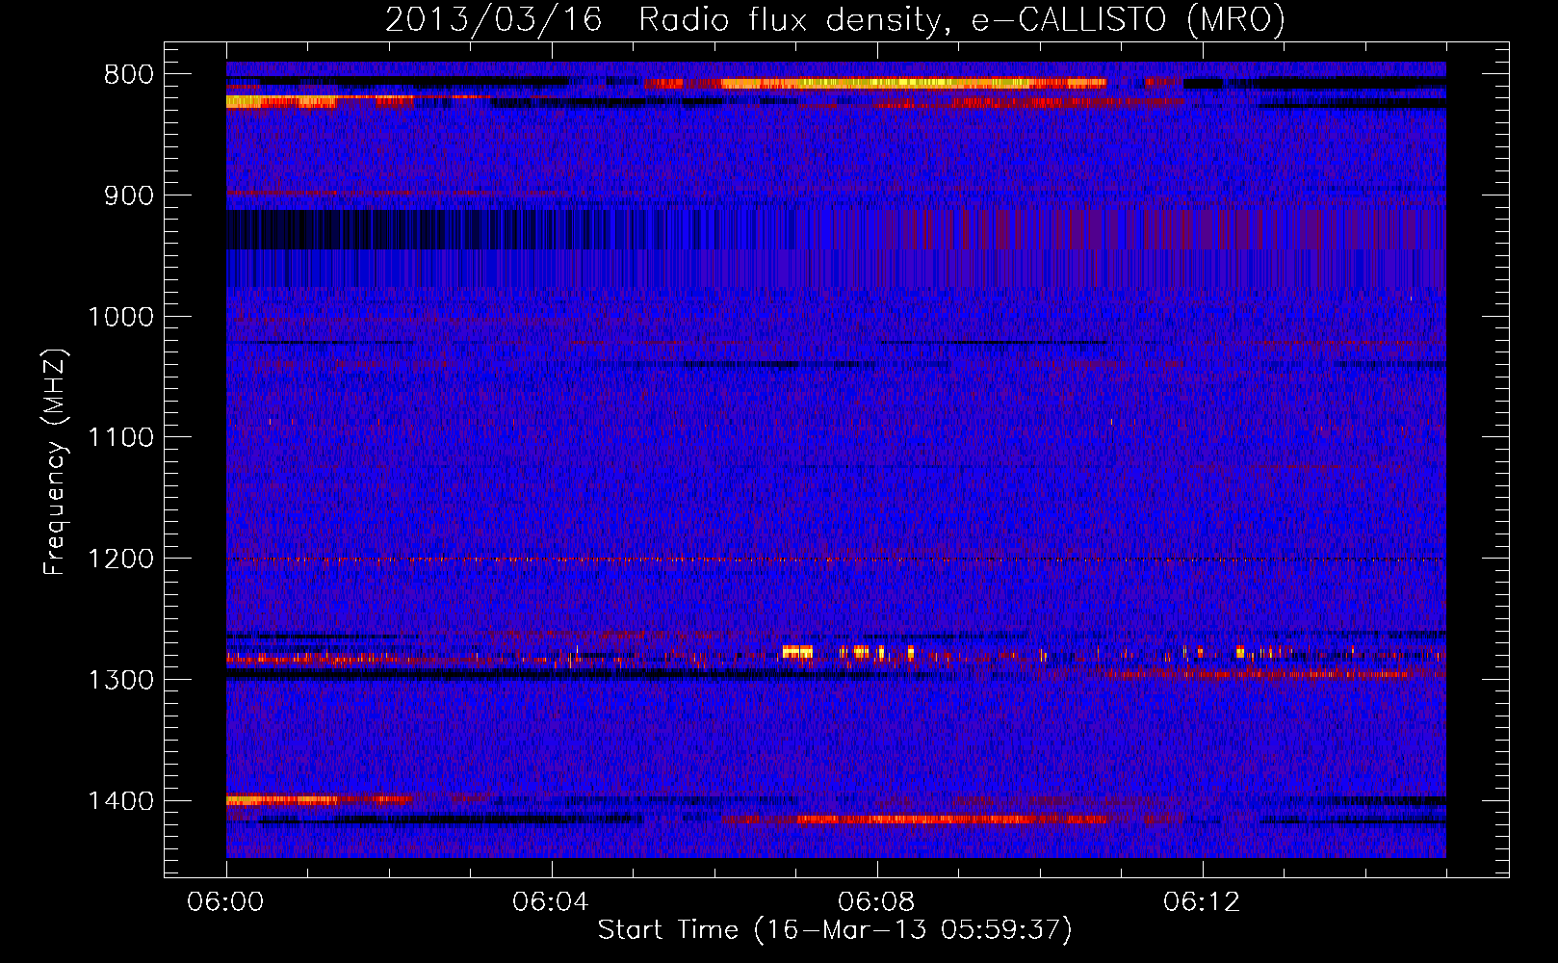Screen dimensions: 1558x963
Task: Click the Start Time axis caption
Action: pos(835,930)
